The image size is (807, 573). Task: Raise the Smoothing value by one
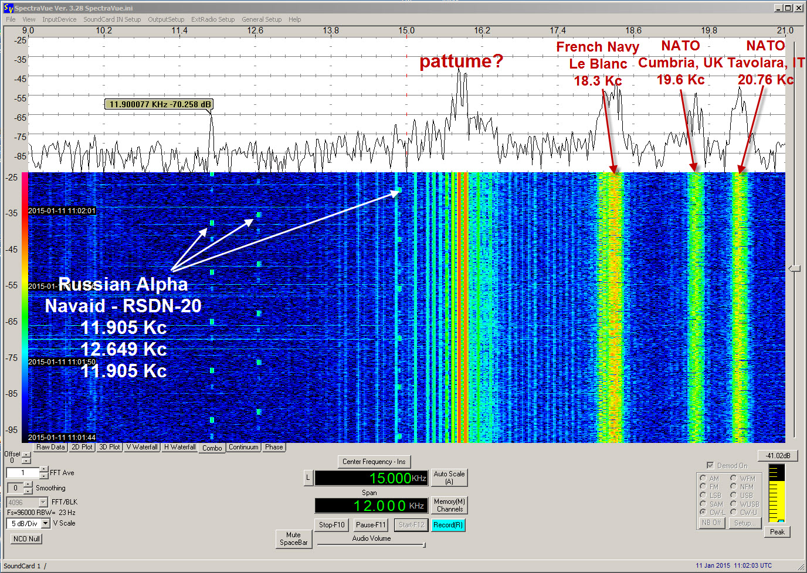point(29,485)
